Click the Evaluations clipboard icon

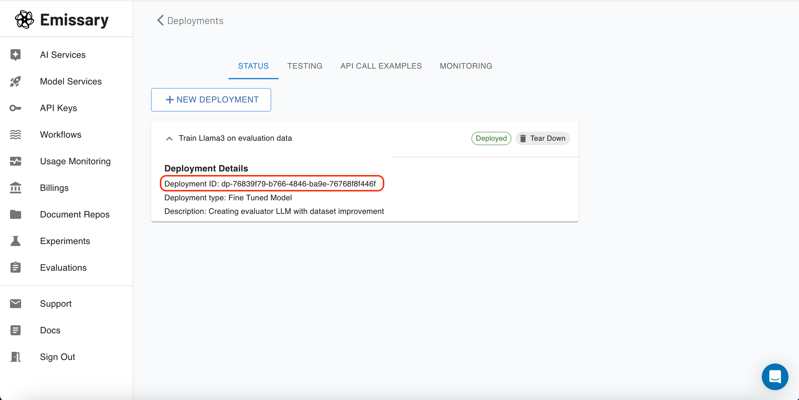(16, 267)
